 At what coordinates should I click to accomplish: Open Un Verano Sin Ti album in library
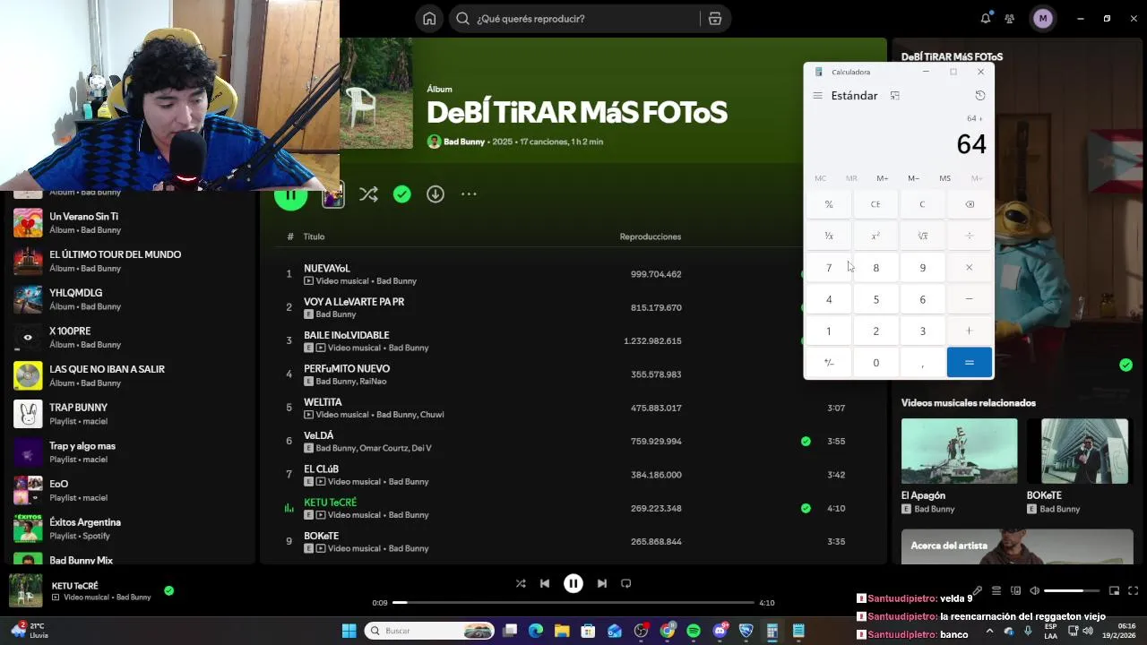tap(130, 222)
